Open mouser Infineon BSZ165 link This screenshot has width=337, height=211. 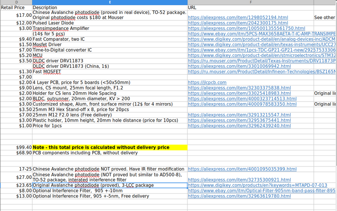click(x=262, y=72)
